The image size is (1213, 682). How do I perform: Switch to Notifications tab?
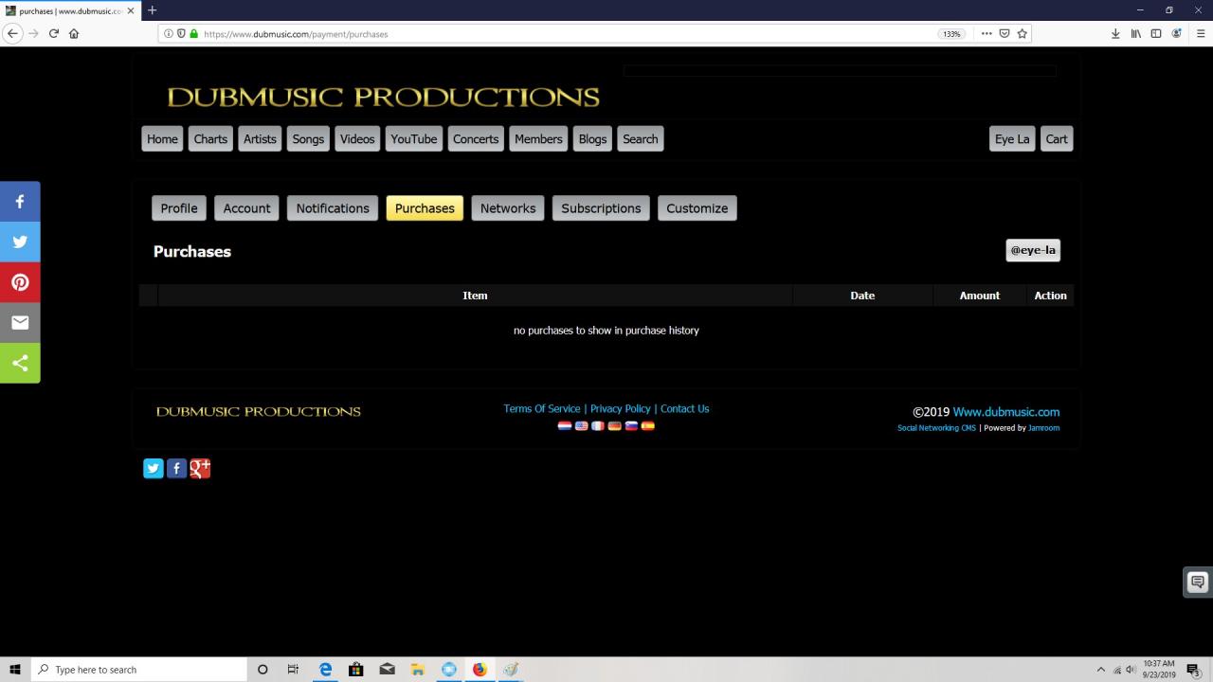point(333,208)
